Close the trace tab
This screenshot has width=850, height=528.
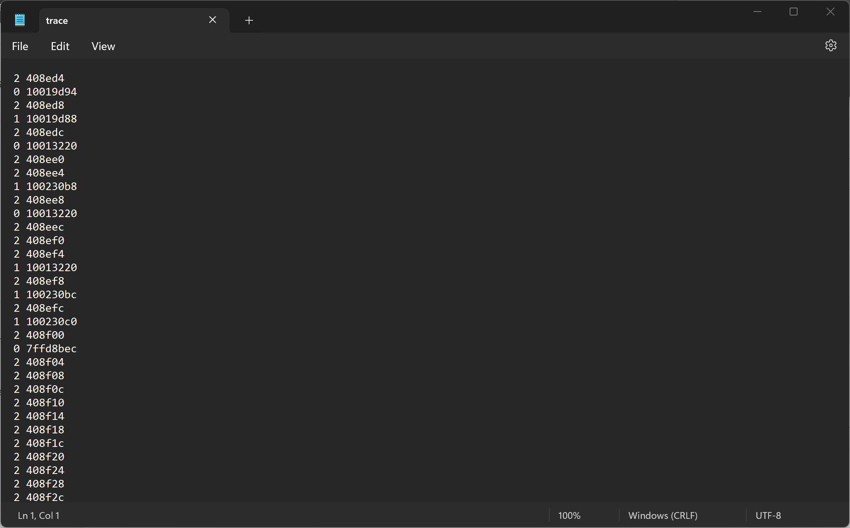tap(212, 20)
